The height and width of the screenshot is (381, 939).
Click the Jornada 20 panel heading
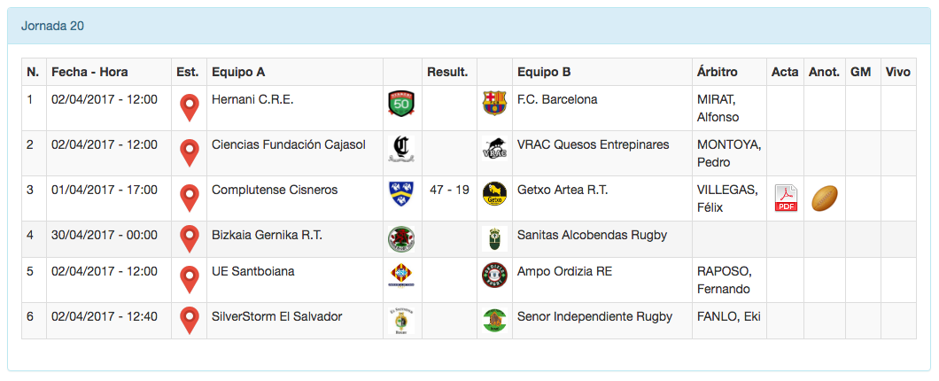(x=52, y=26)
